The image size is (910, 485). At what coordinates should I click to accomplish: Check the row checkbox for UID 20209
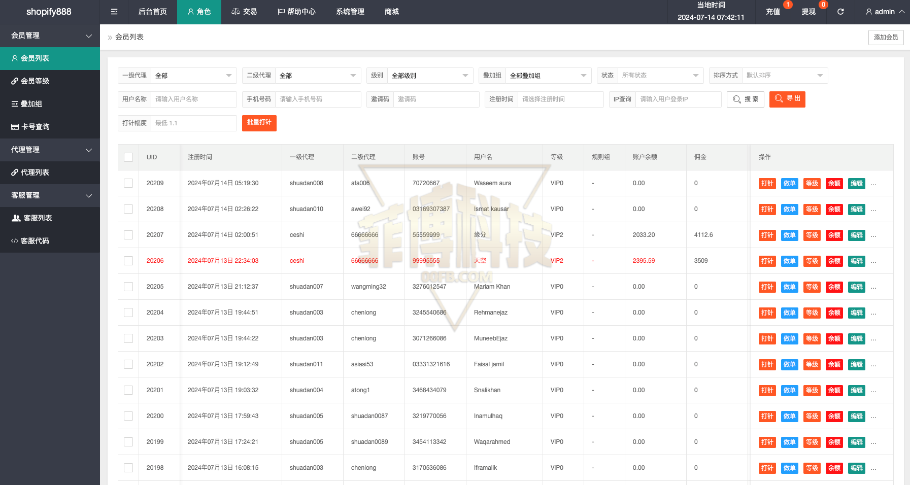[x=128, y=183]
